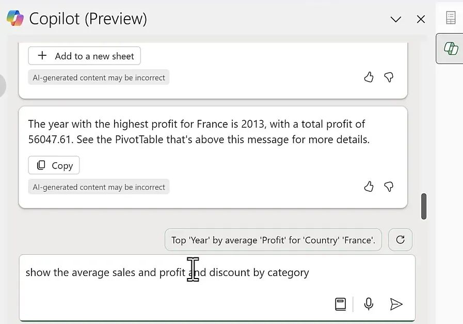Click the France profit answer text
The height and width of the screenshot is (324, 463).
coord(199,132)
